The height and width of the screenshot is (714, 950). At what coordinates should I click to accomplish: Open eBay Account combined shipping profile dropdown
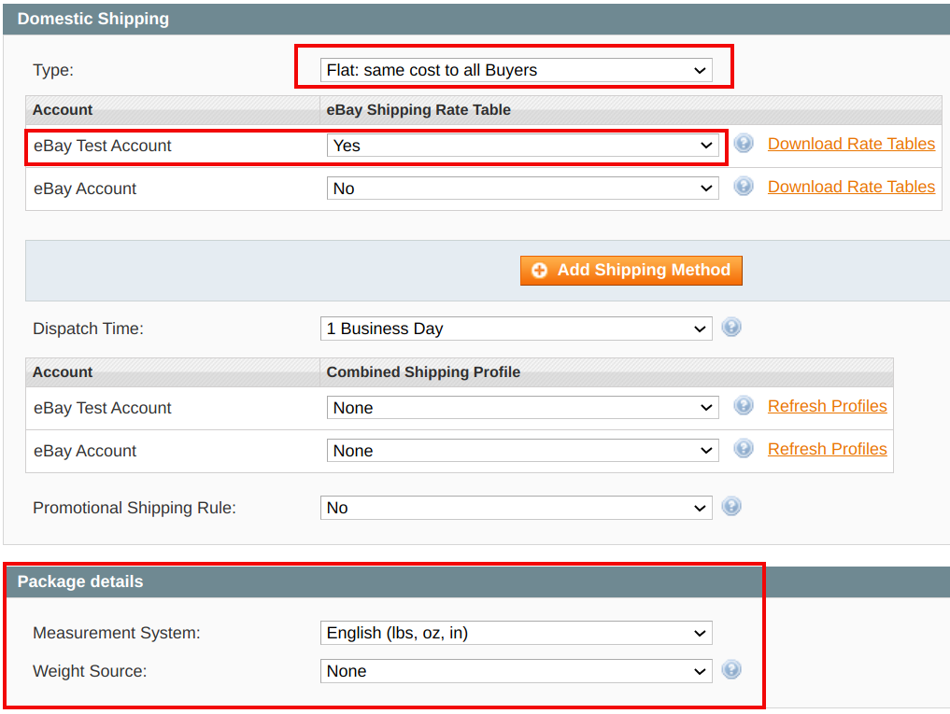coord(522,451)
